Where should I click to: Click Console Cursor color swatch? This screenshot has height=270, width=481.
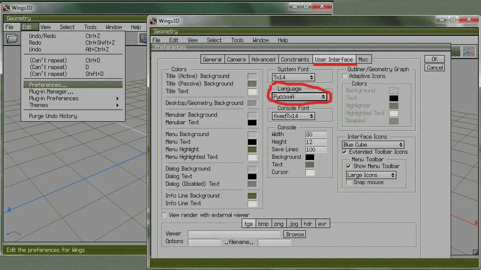[x=310, y=172]
